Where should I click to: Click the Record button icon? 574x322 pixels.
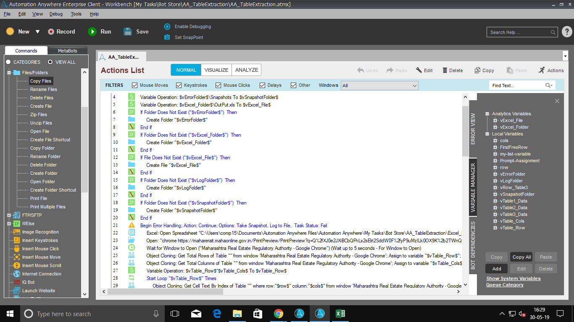click(51, 31)
